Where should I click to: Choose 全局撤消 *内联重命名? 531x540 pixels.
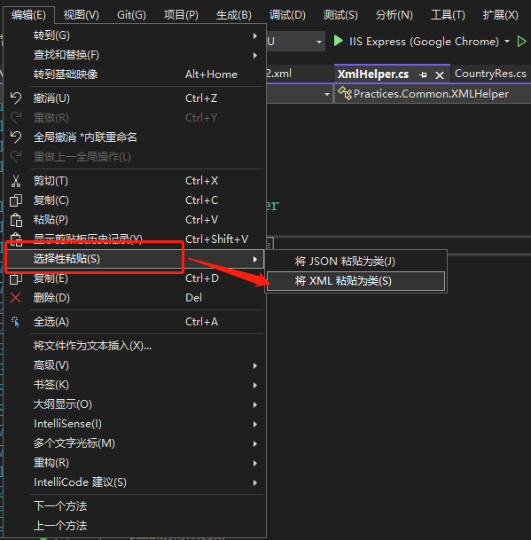(x=135, y=137)
